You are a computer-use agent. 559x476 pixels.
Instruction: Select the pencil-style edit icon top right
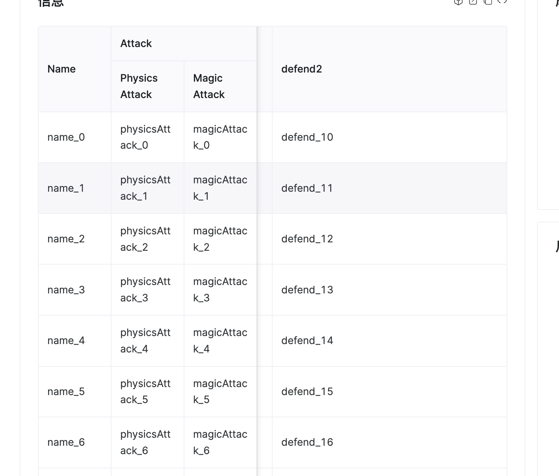point(473,2)
